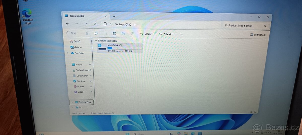
Task: Click the chevron after Tento počítač breadcrumb
Action: pyautogui.click(x=135, y=25)
